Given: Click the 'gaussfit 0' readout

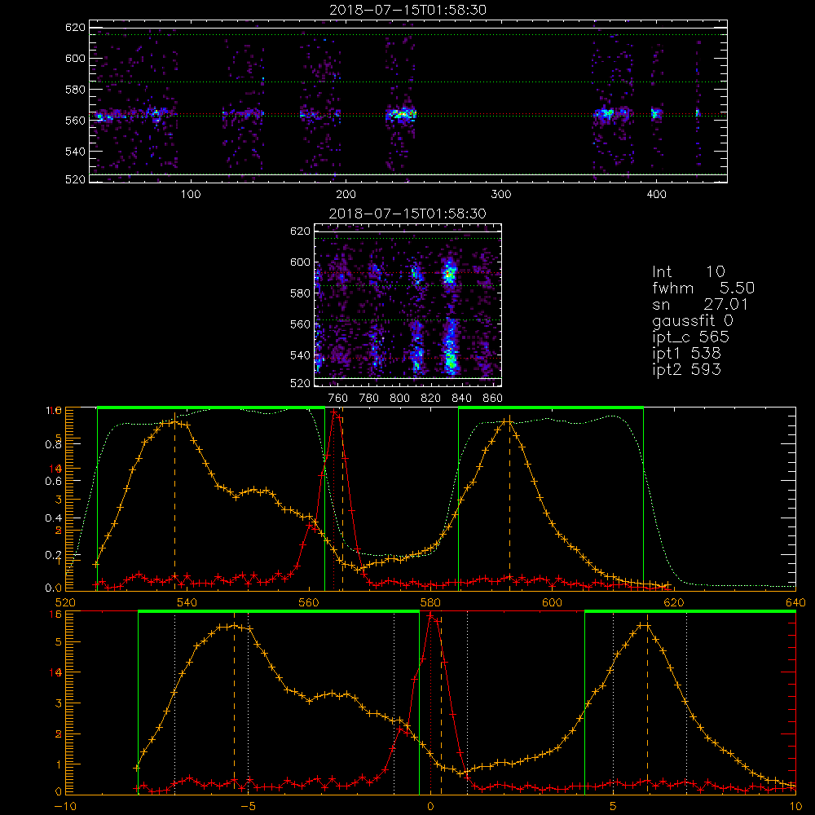Looking at the screenshot, I should click(692, 320).
